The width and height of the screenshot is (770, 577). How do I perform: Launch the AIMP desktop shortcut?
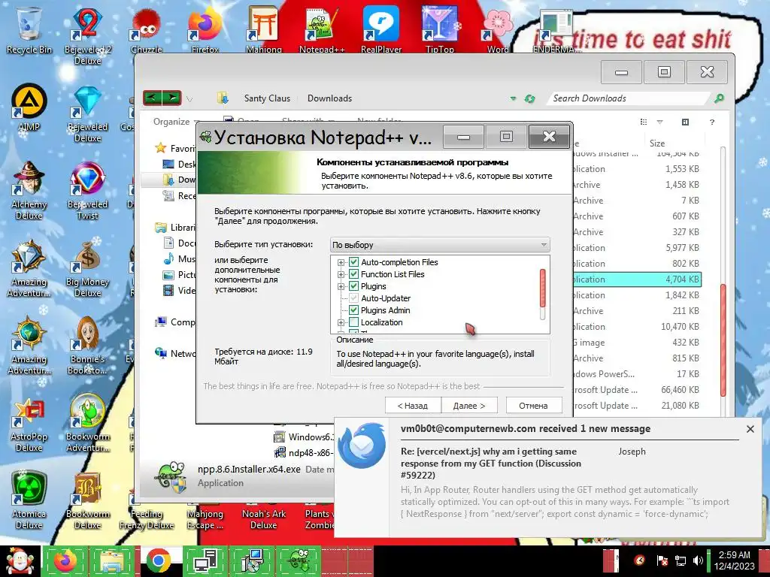pyautogui.click(x=29, y=108)
